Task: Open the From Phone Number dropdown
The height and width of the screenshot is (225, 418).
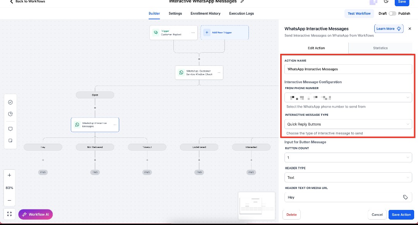Action: point(348,98)
